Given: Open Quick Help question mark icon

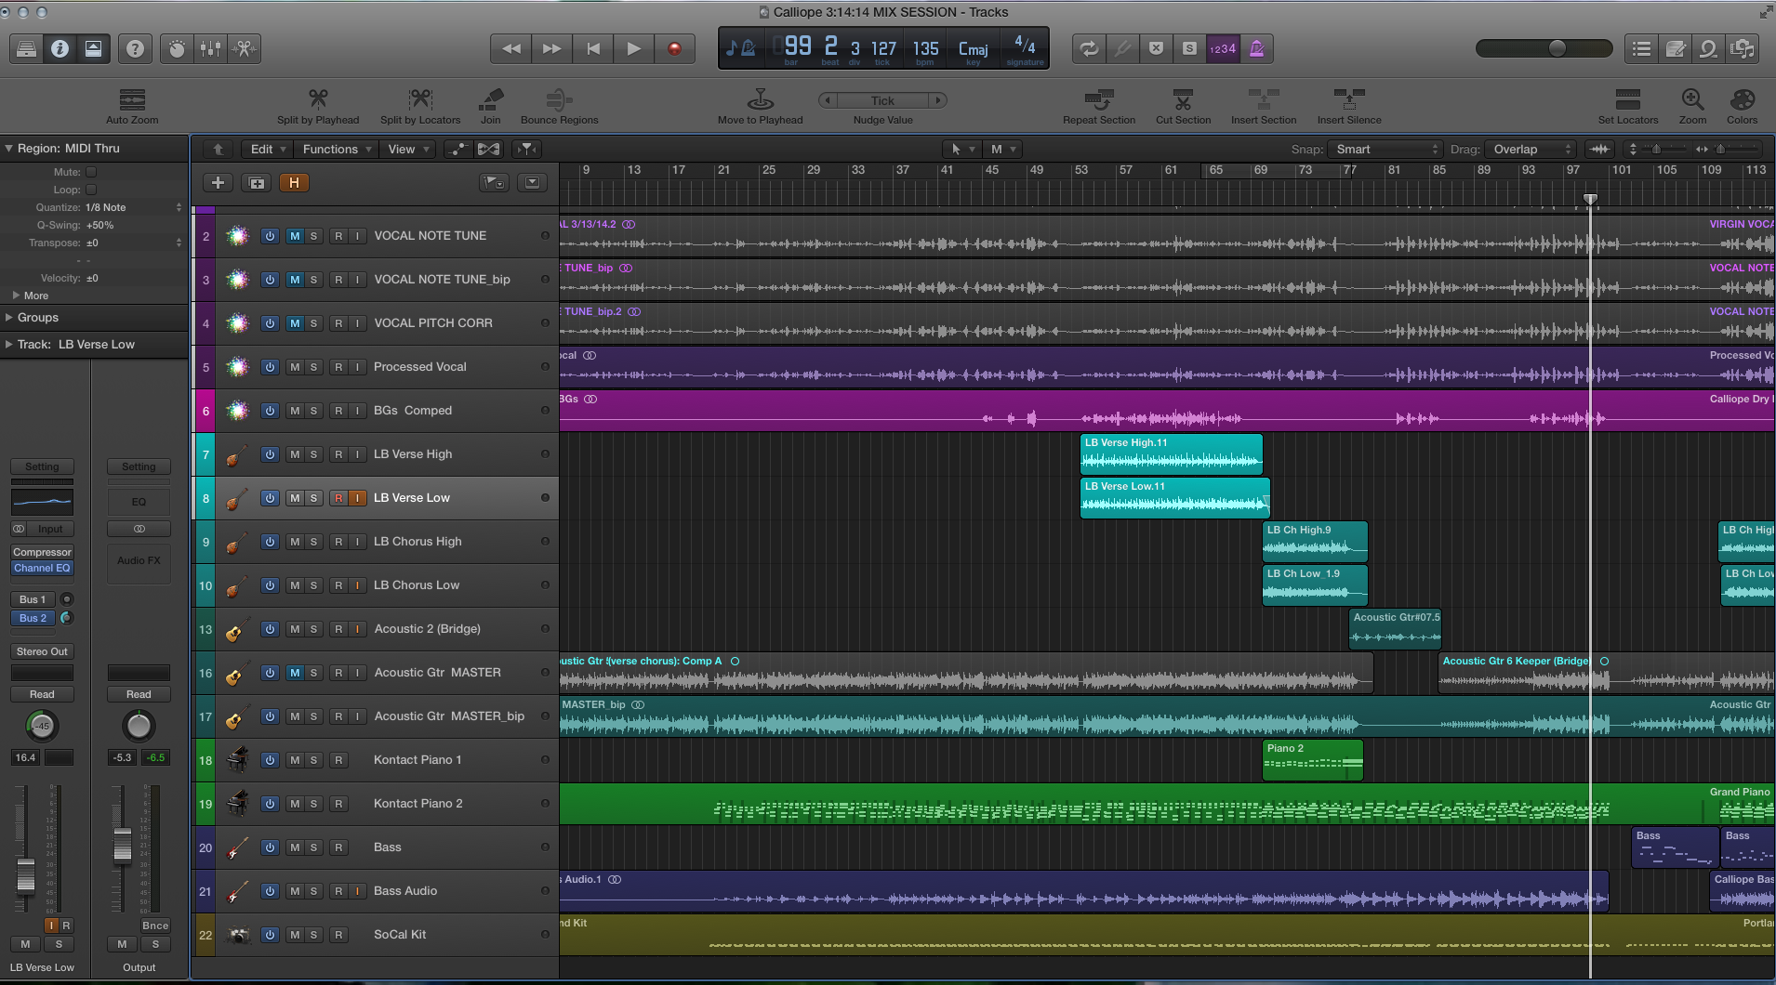Looking at the screenshot, I should tap(136, 48).
